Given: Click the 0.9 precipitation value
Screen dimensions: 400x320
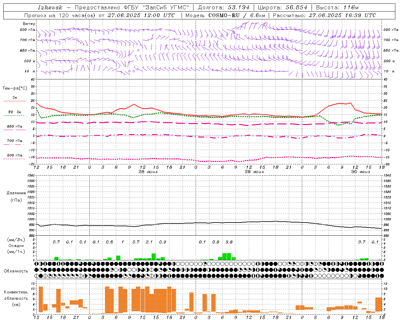Looking at the screenshot, I should 162,242.
